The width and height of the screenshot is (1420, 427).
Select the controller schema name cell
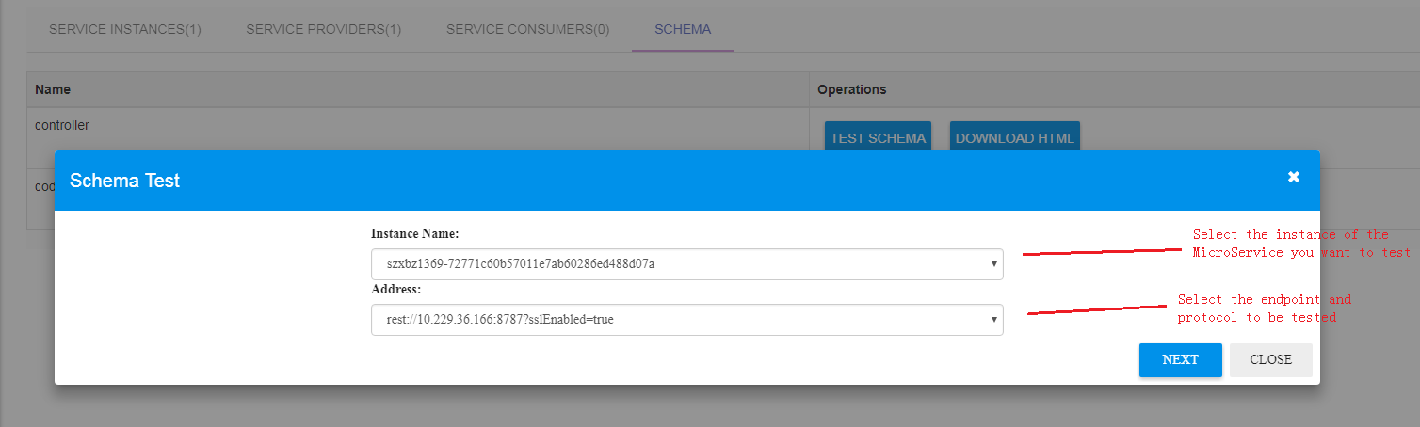[x=62, y=125]
